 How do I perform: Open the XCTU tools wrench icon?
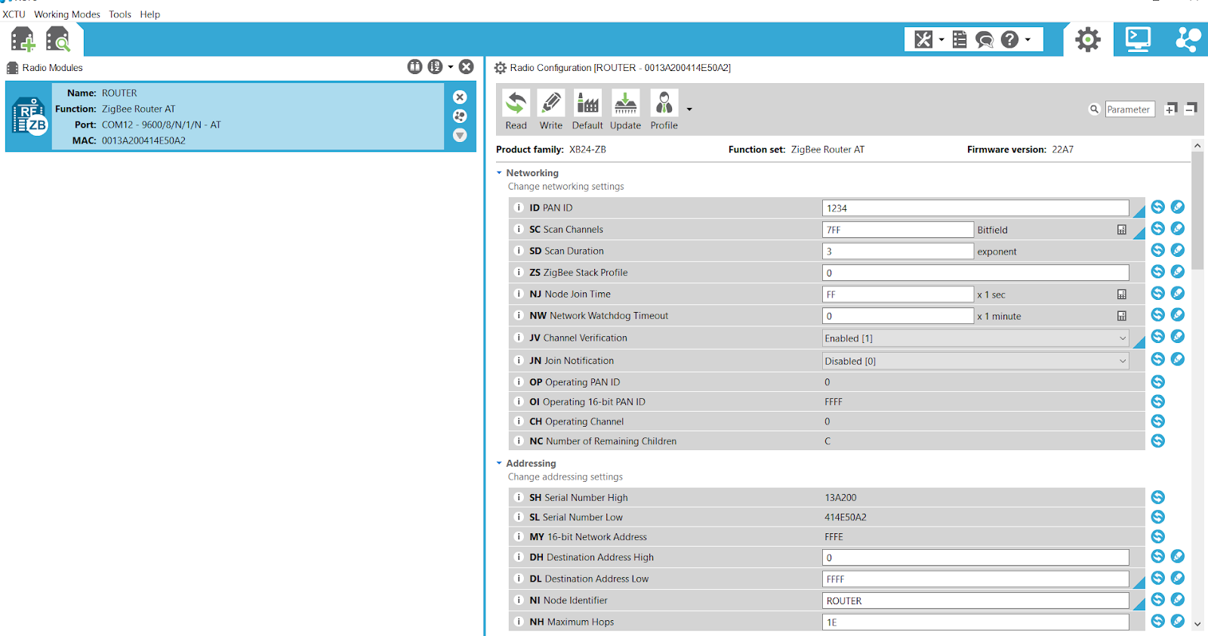click(x=923, y=39)
